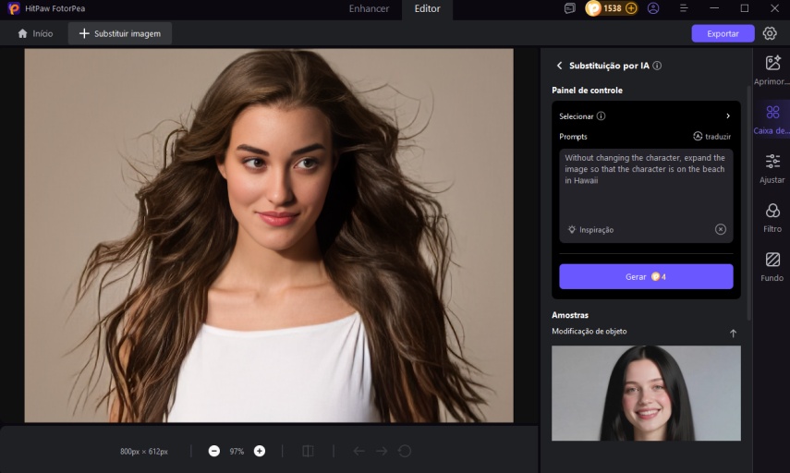Click the gold coin credits plus icon

point(631,8)
